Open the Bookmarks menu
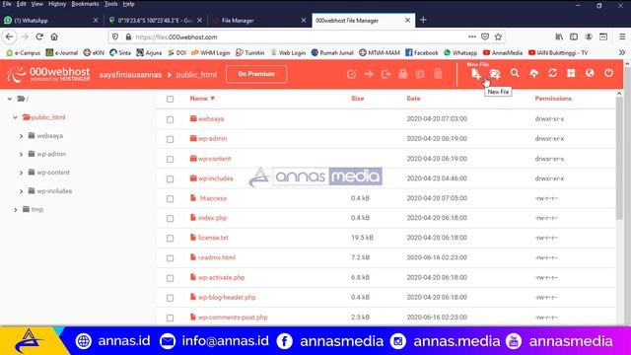 tap(85, 4)
